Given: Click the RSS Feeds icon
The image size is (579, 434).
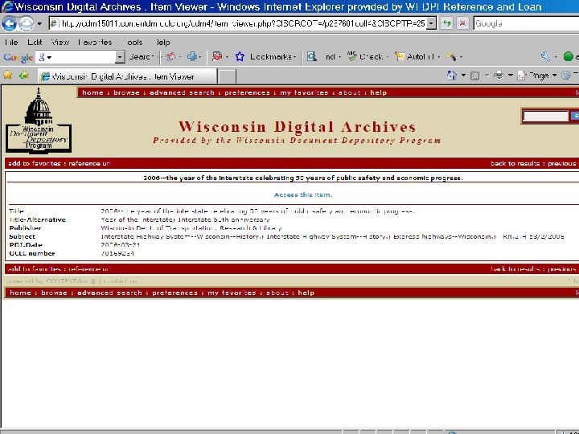Looking at the screenshot, I should coord(475,76).
